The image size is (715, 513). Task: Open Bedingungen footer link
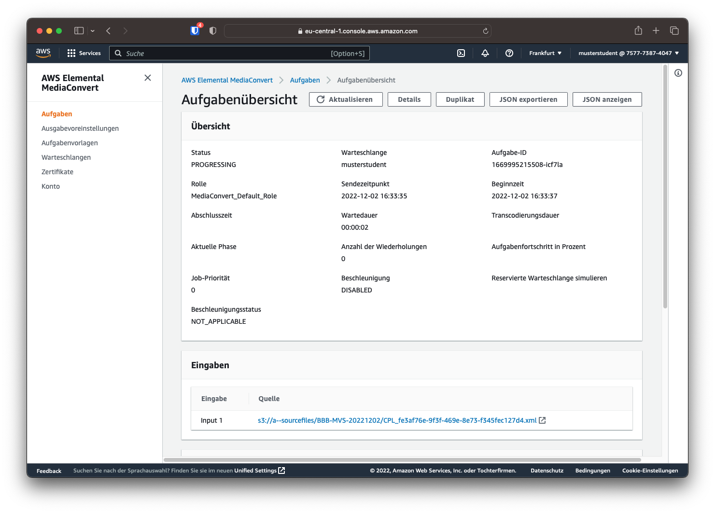[593, 471]
